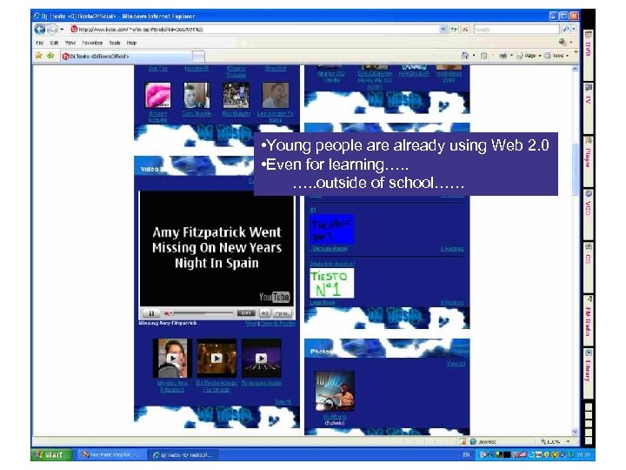The height and width of the screenshot is (470, 626).
Task: Switch to Jasc Paint Shop taskbar item
Action: 110,455
